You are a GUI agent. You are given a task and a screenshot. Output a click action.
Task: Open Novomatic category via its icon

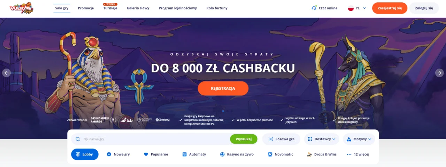tap(270, 154)
